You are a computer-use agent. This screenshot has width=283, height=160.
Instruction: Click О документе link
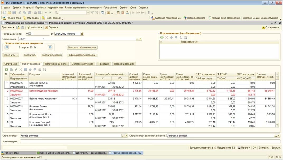272,28
